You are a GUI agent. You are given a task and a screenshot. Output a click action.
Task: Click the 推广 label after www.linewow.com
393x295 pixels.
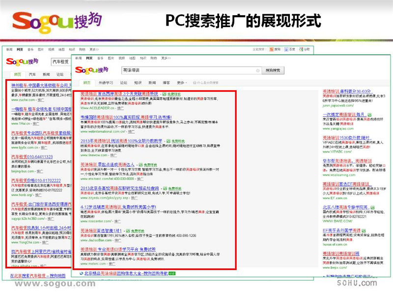(x=113, y=155)
